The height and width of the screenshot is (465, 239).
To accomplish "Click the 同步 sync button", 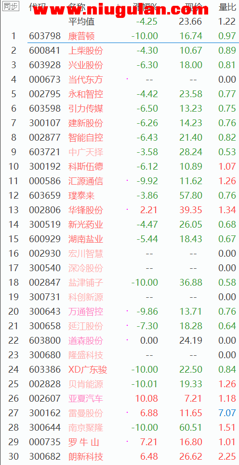I will point(11,6).
